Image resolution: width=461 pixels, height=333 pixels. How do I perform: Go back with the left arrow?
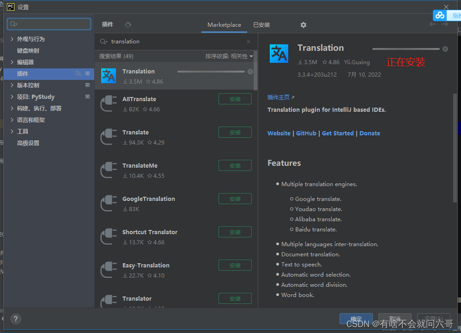coord(432,24)
